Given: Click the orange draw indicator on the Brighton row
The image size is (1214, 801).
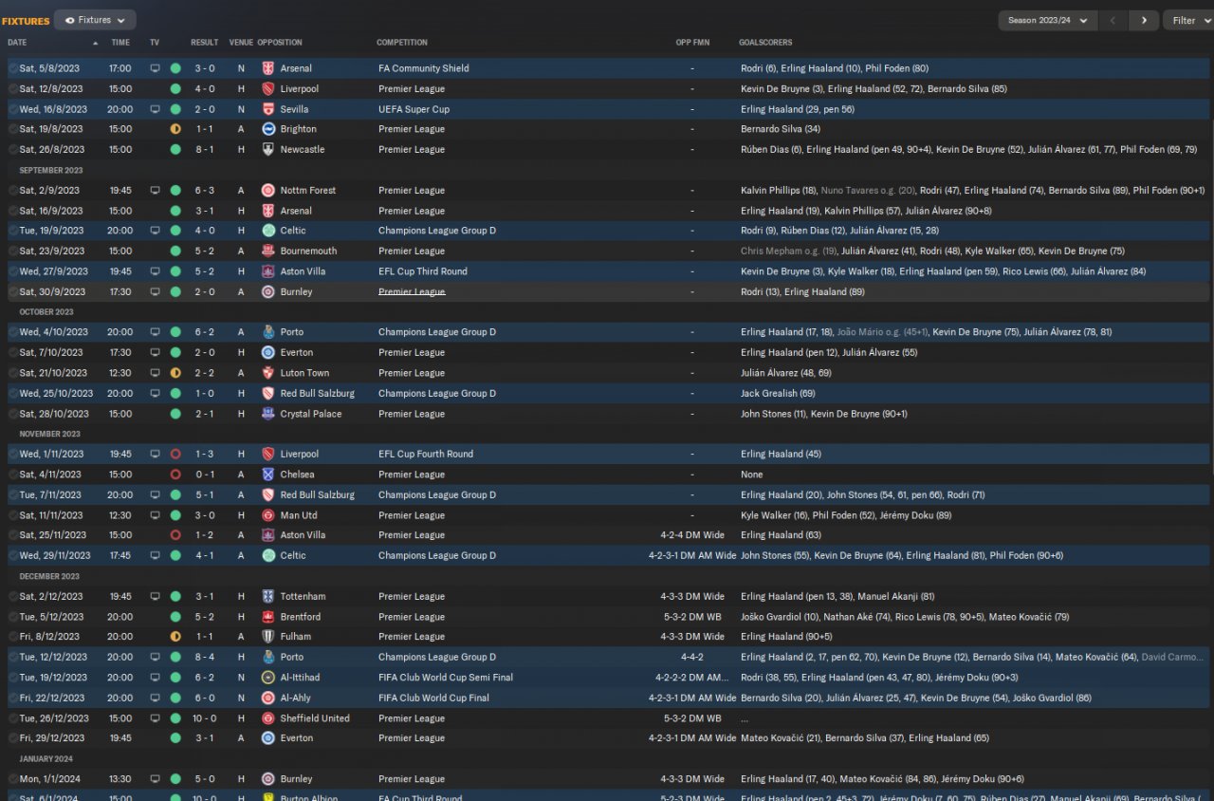Looking at the screenshot, I should pos(175,129).
